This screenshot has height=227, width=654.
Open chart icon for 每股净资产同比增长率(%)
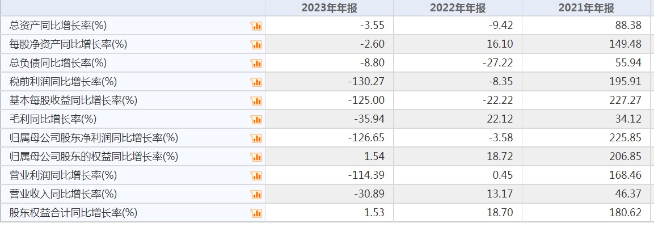[256, 45]
